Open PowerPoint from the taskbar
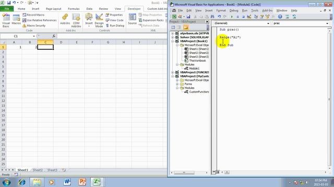Screen dimensions: 334x187 (82, 182)
